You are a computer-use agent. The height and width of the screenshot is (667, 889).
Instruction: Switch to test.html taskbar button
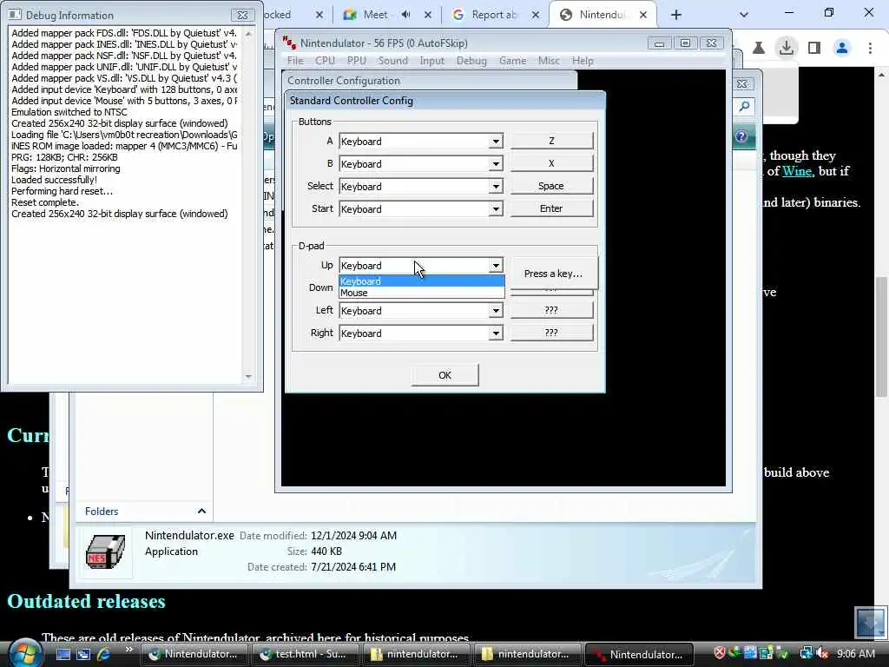303,654
